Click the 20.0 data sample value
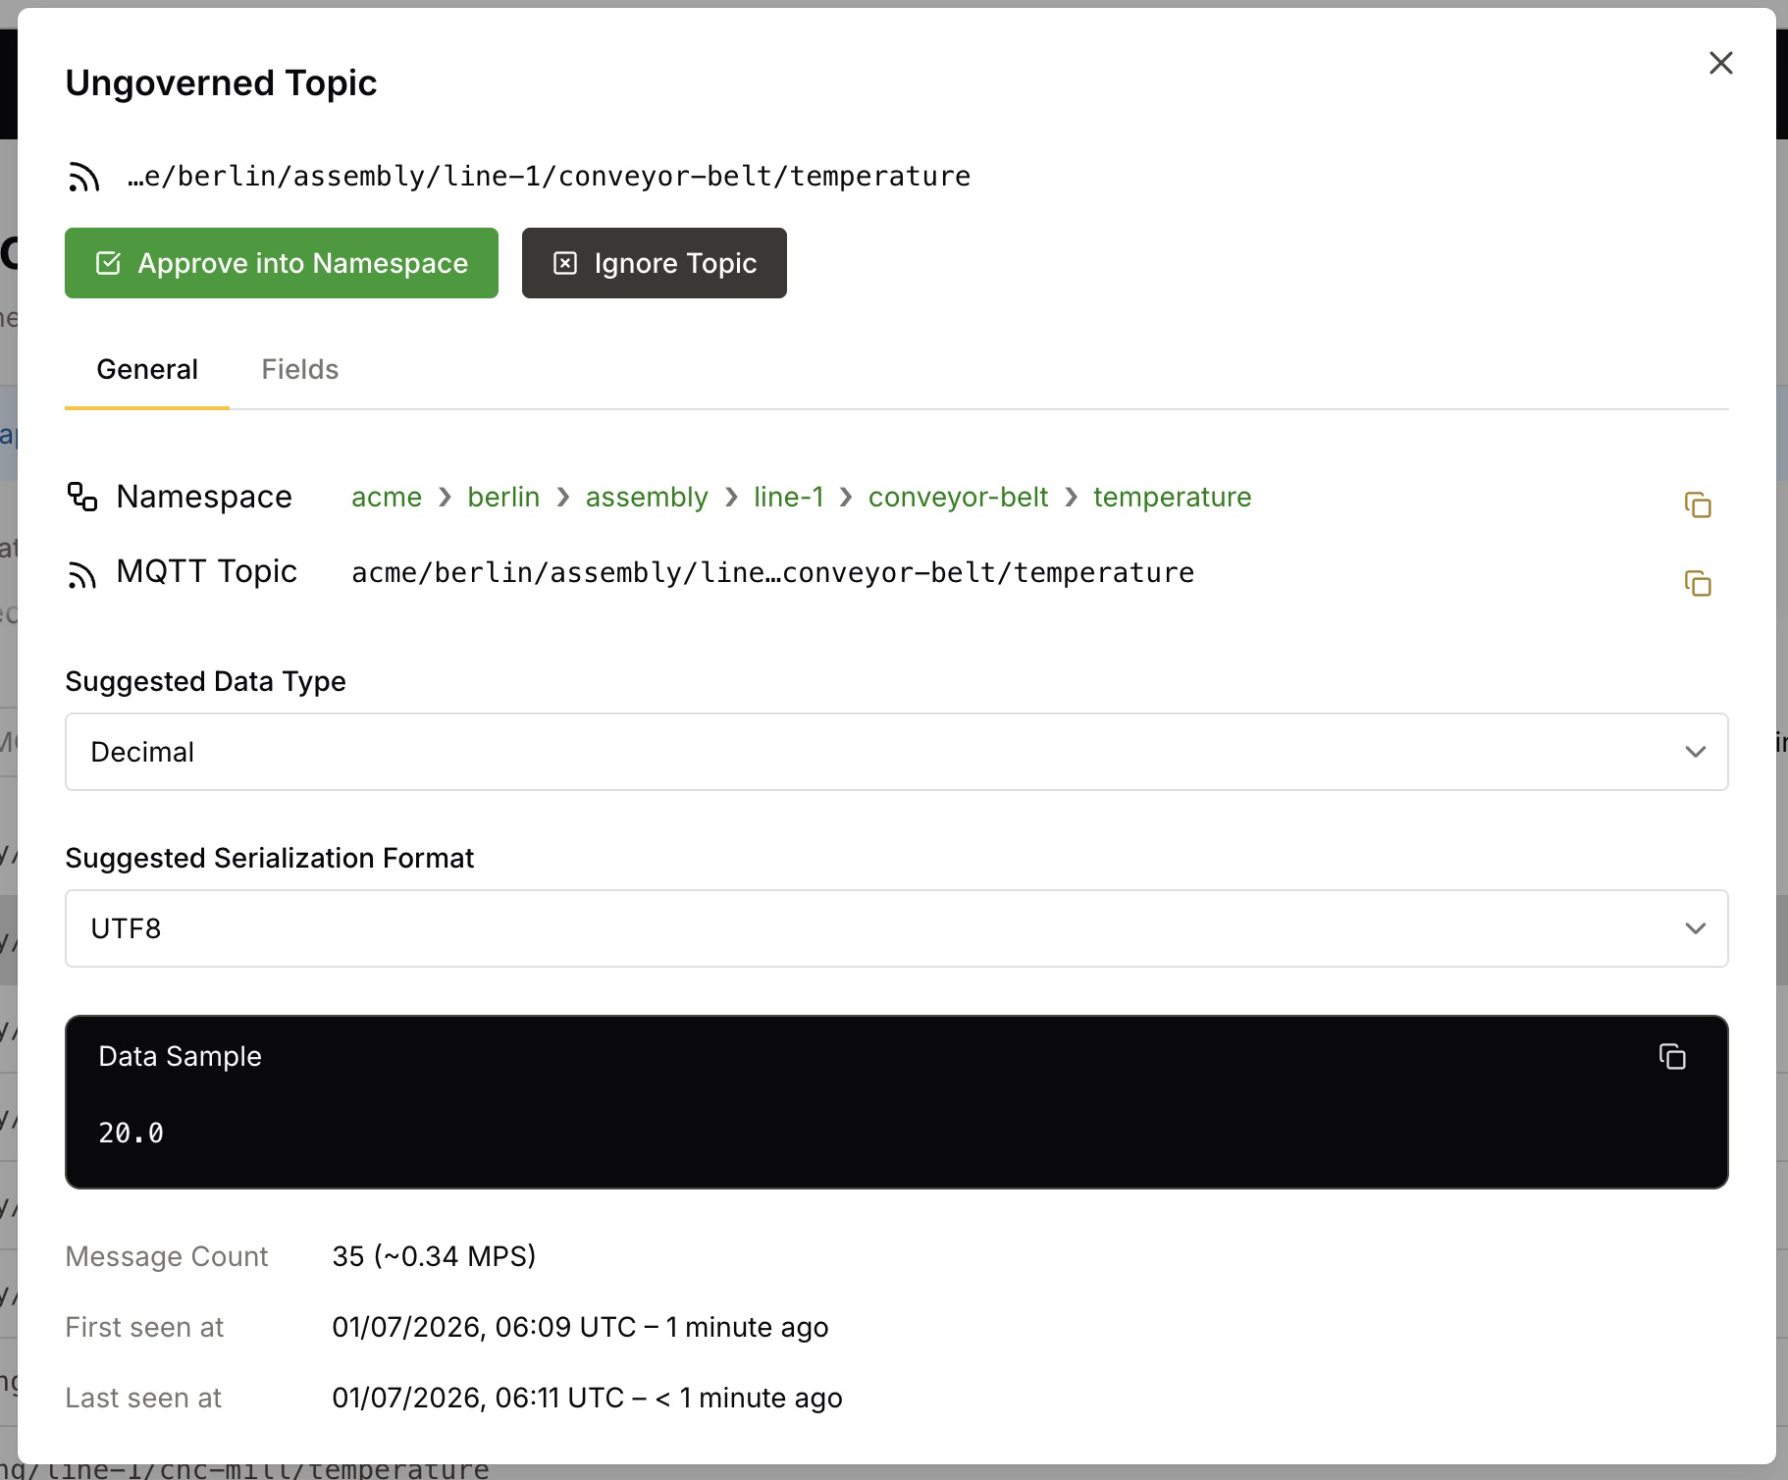Image resolution: width=1788 pixels, height=1480 pixels. 131,1134
